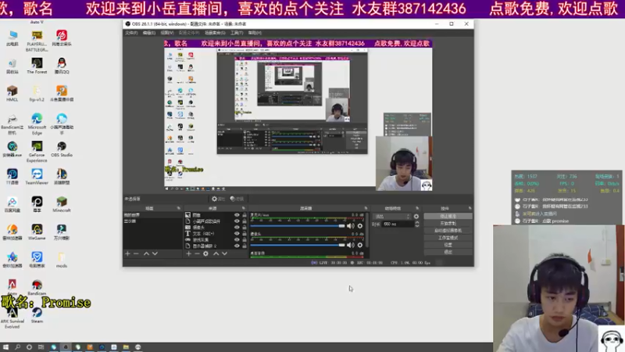Increase transition duration with up arrow
The width and height of the screenshot is (625, 352).
(x=417, y=223)
